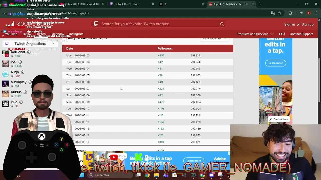Open Microsoft Teams from the taskbar
The height and width of the screenshot is (180, 321).
(x=166, y=175)
